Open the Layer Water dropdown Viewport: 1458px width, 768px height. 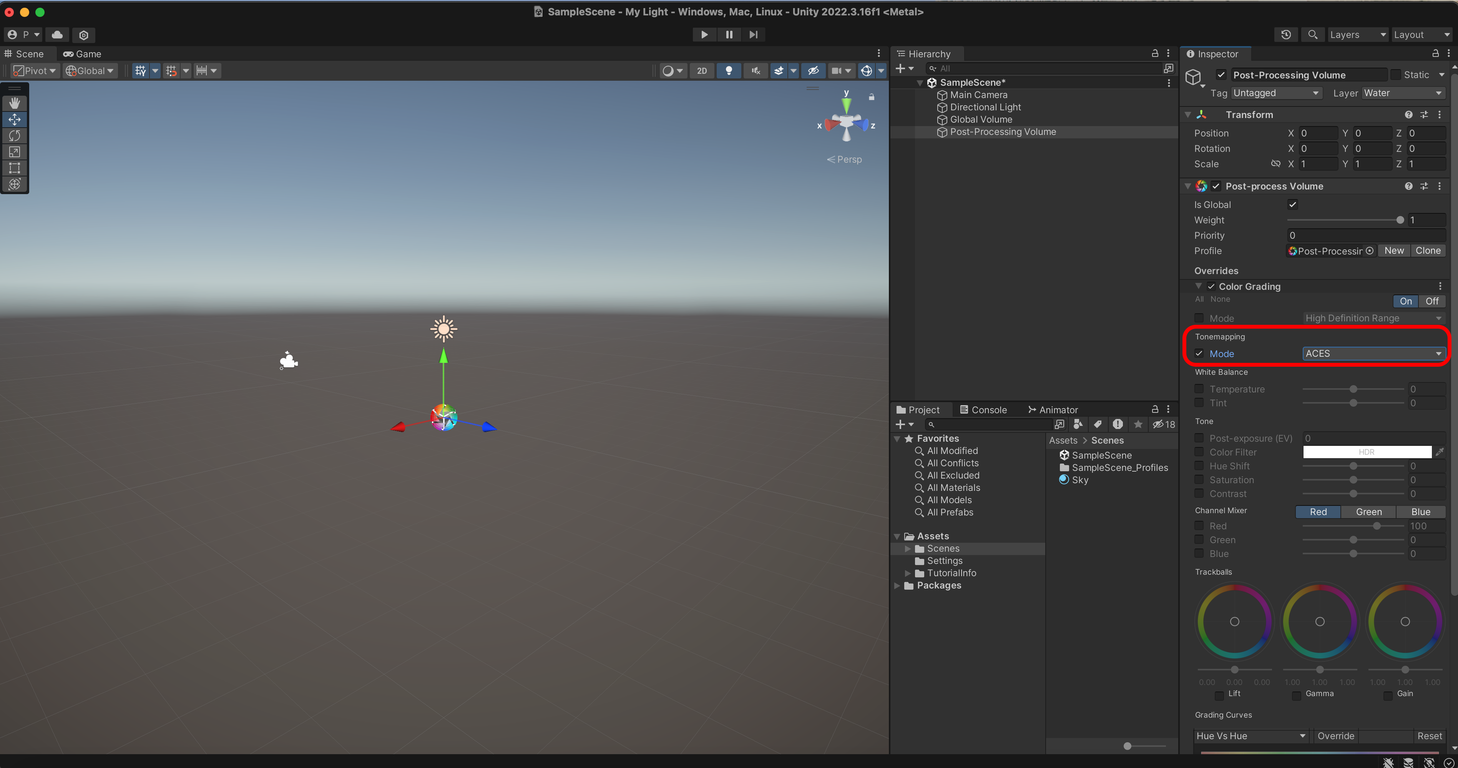point(1403,93)
